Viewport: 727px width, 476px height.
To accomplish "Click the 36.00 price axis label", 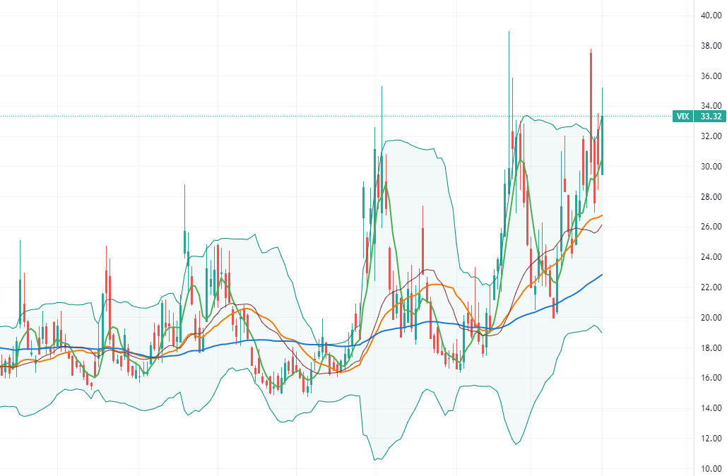I will coord(710,76).
